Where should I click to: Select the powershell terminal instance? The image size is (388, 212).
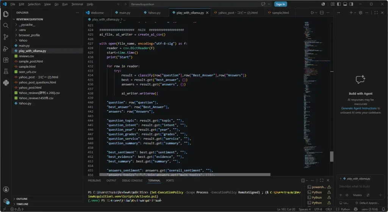point(319,187)
